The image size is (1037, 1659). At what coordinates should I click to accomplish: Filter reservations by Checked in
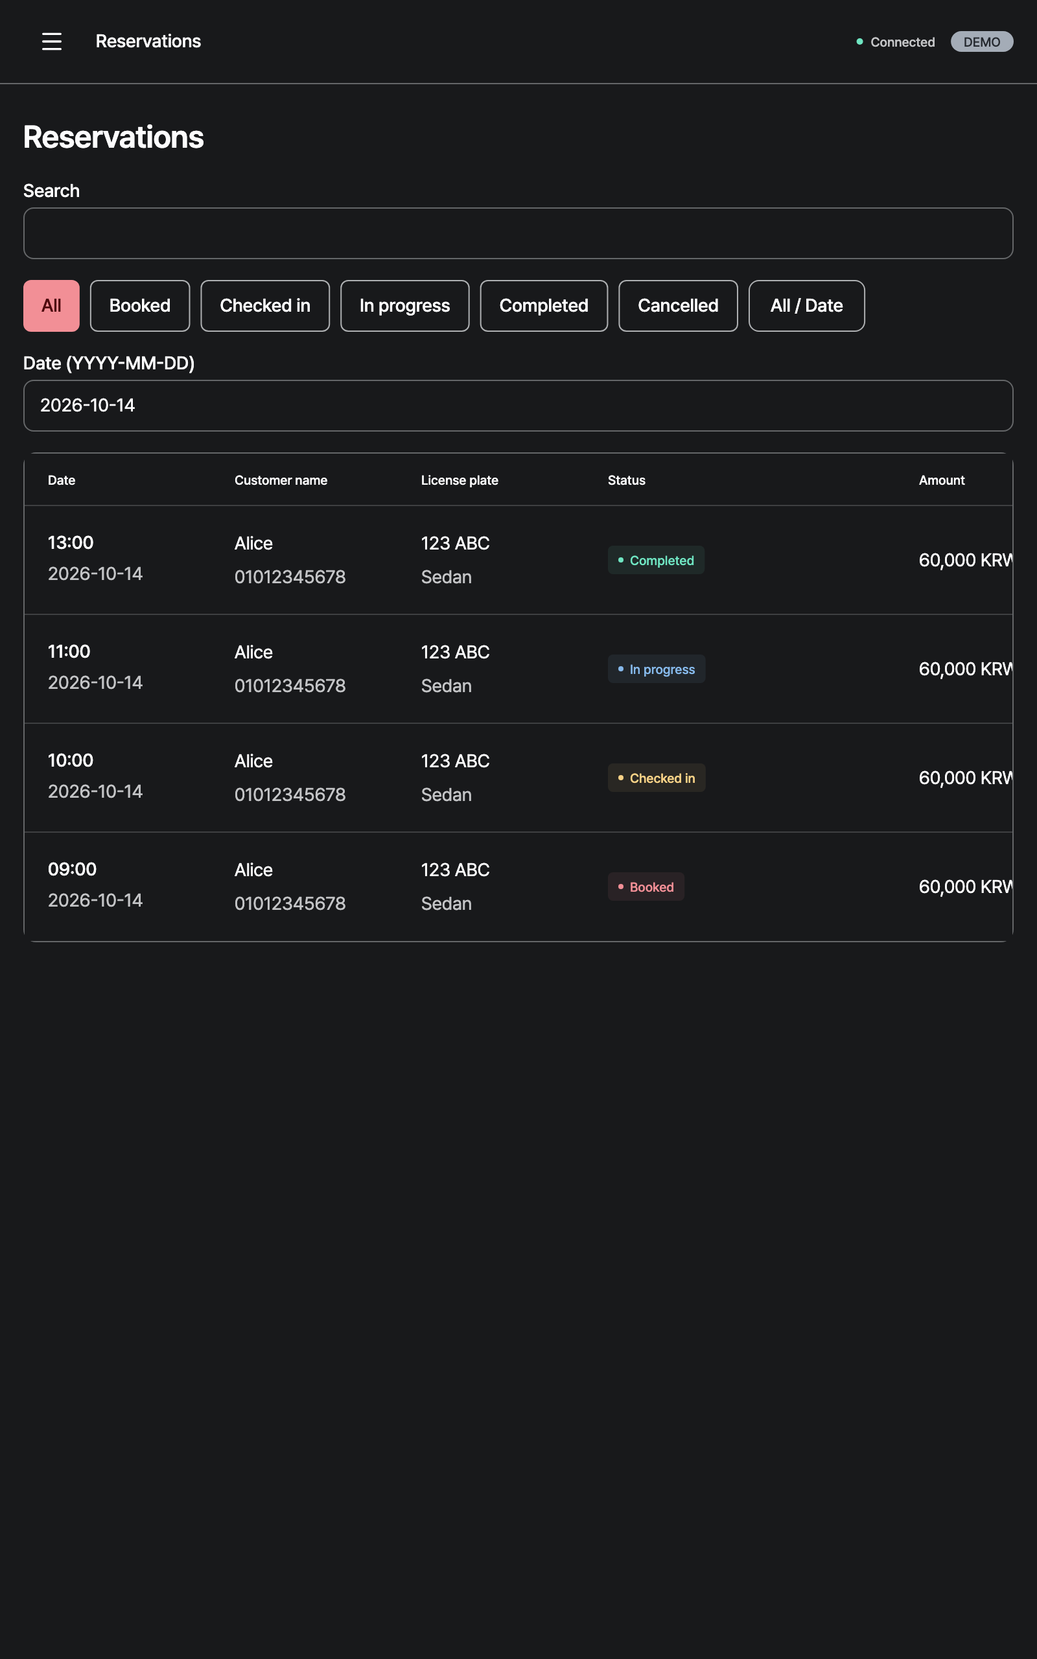click(264, 306)
